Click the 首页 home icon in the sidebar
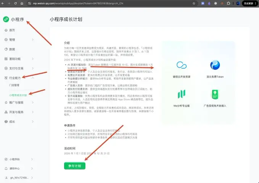 (6, 30)
